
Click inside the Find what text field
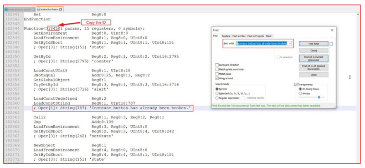click(x=262, y=44)
